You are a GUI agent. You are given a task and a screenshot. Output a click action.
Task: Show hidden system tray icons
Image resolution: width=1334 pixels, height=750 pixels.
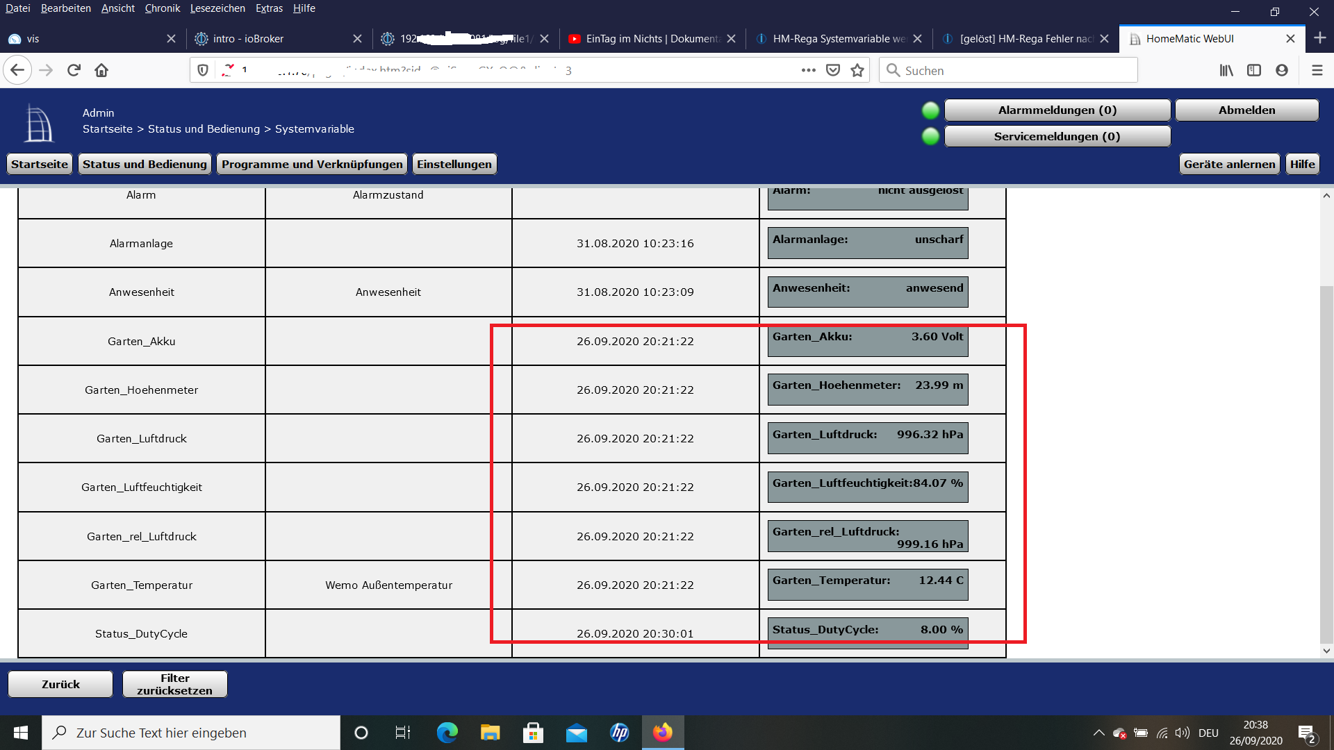[x=1098, y=733]
